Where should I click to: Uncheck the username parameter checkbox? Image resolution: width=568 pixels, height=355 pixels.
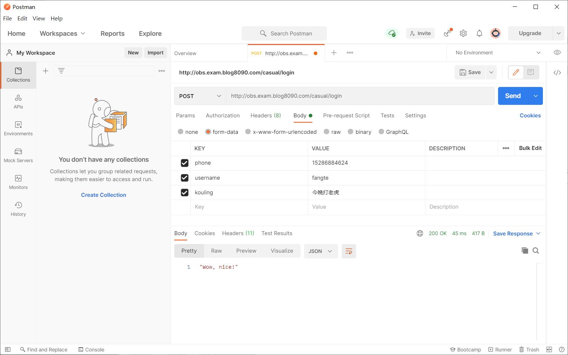(x=184, y=178)
